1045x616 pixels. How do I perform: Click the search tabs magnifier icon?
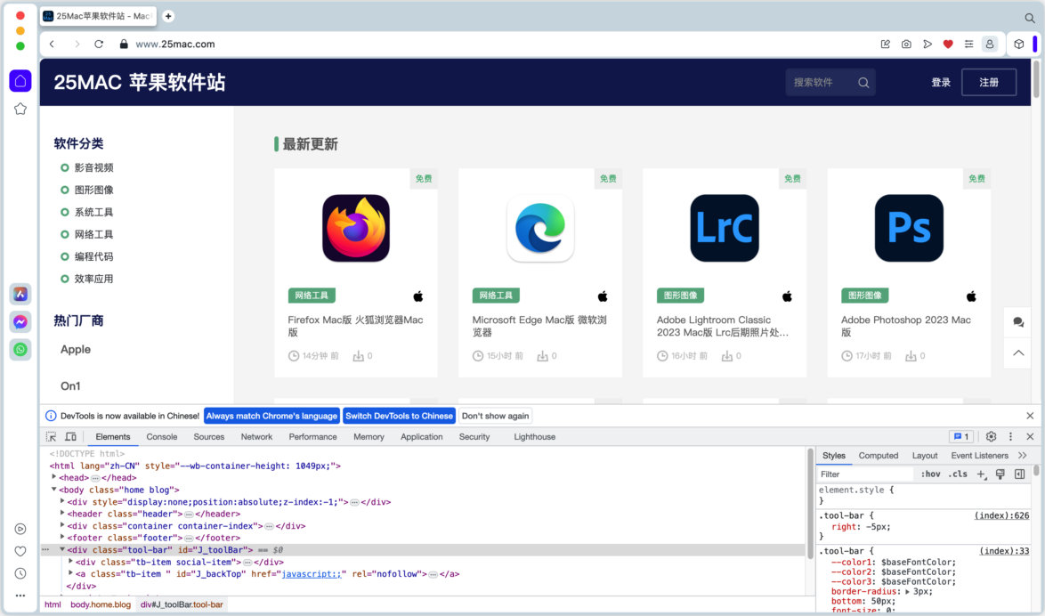click(1030, 18)
